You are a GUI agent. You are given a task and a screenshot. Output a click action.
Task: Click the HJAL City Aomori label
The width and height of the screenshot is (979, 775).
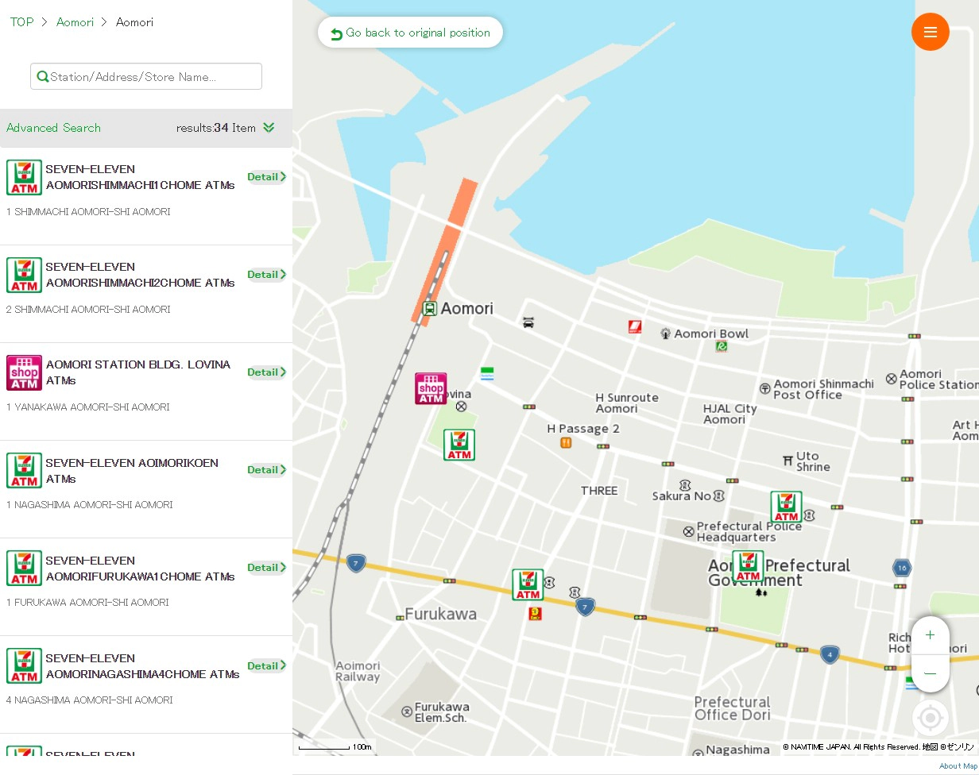coord(730,414)
